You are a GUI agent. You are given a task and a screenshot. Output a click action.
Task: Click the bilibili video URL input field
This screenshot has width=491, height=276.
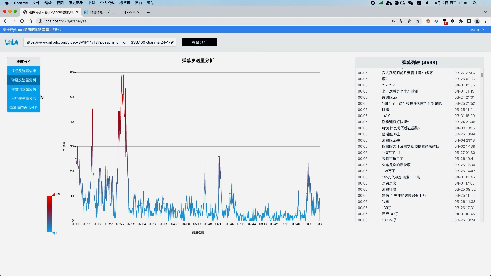click(100, 42)
